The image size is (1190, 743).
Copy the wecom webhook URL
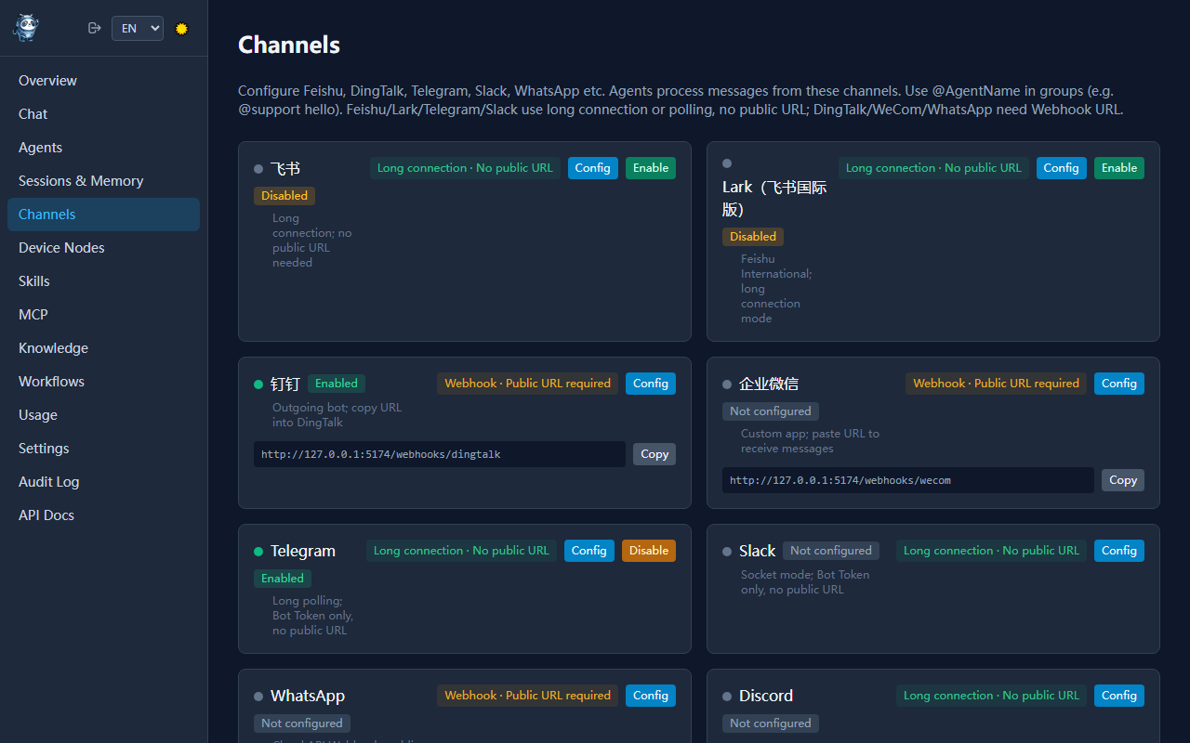[1123, 480]
